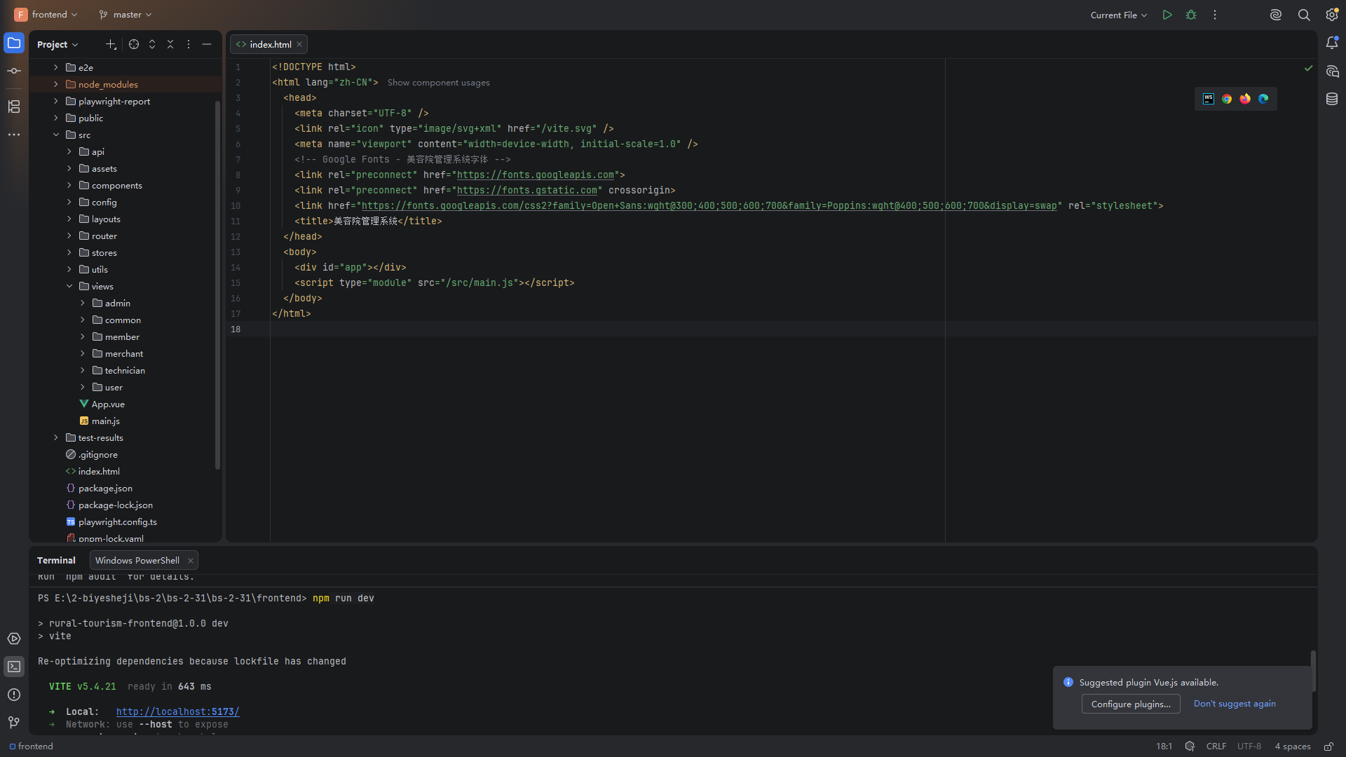Open the IDE settings gear

pyautogui.click(x=1332, y=15)
